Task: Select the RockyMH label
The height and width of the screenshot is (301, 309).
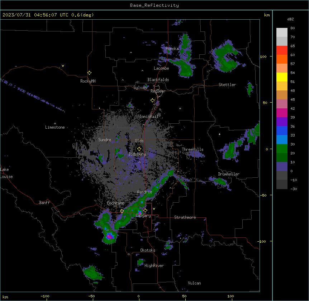Action: pos(88,81)
